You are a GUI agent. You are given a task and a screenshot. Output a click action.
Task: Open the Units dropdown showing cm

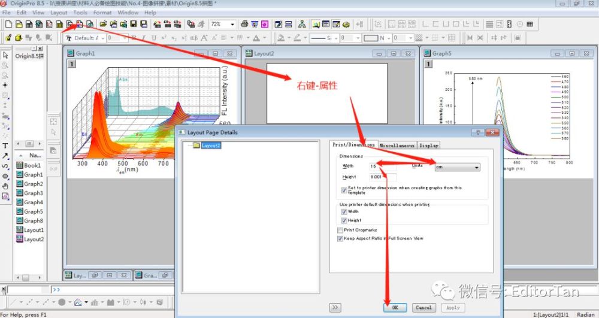coord(457,167)
